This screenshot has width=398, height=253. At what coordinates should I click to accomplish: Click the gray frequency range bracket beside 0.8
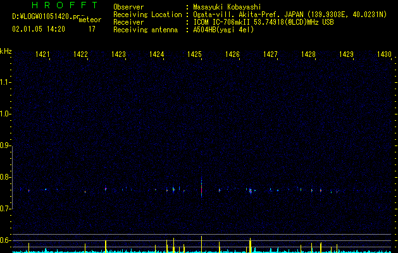point(13,178)
